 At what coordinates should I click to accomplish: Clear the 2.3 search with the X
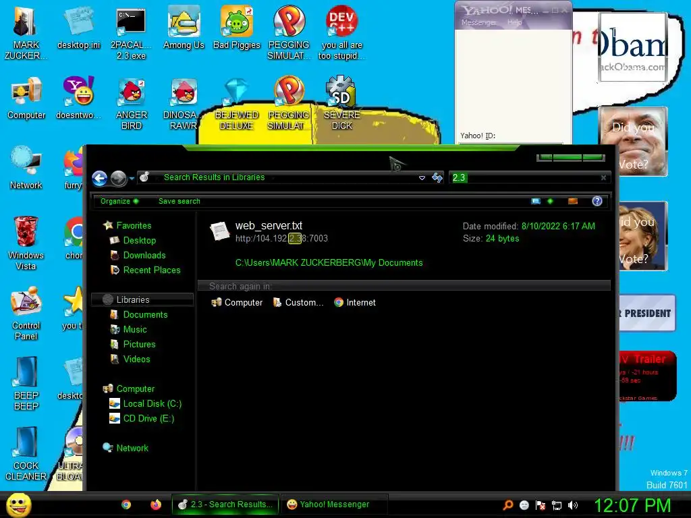point(603,177)
